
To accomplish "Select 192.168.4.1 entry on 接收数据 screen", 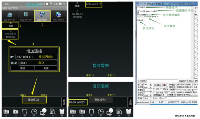I will pos(77,14).
